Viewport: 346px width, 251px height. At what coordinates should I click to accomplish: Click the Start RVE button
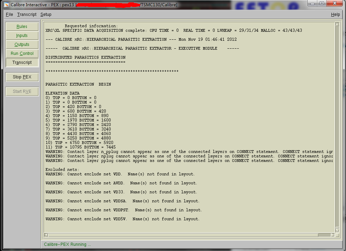pos(22,91)
